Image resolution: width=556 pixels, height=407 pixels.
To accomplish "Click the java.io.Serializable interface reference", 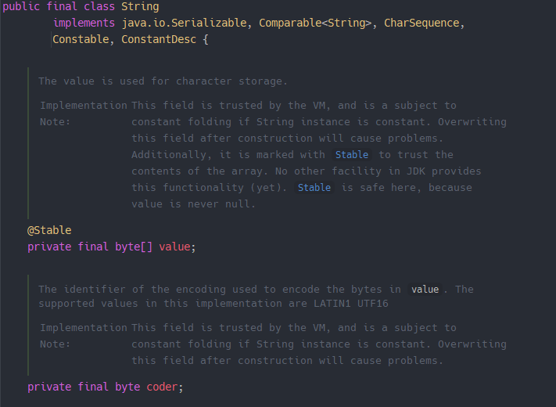I will point(187,23).
